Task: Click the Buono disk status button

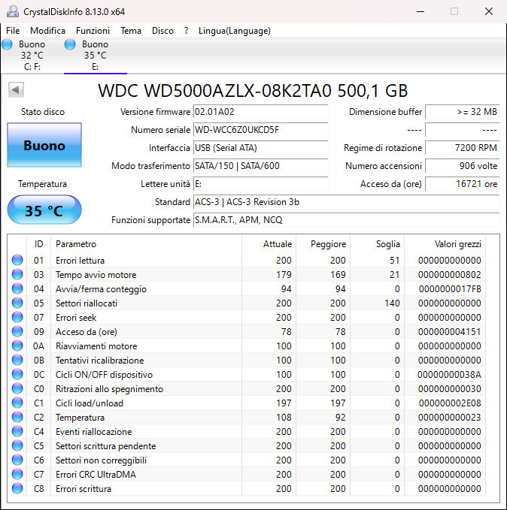Action: [x=44, y=145]
